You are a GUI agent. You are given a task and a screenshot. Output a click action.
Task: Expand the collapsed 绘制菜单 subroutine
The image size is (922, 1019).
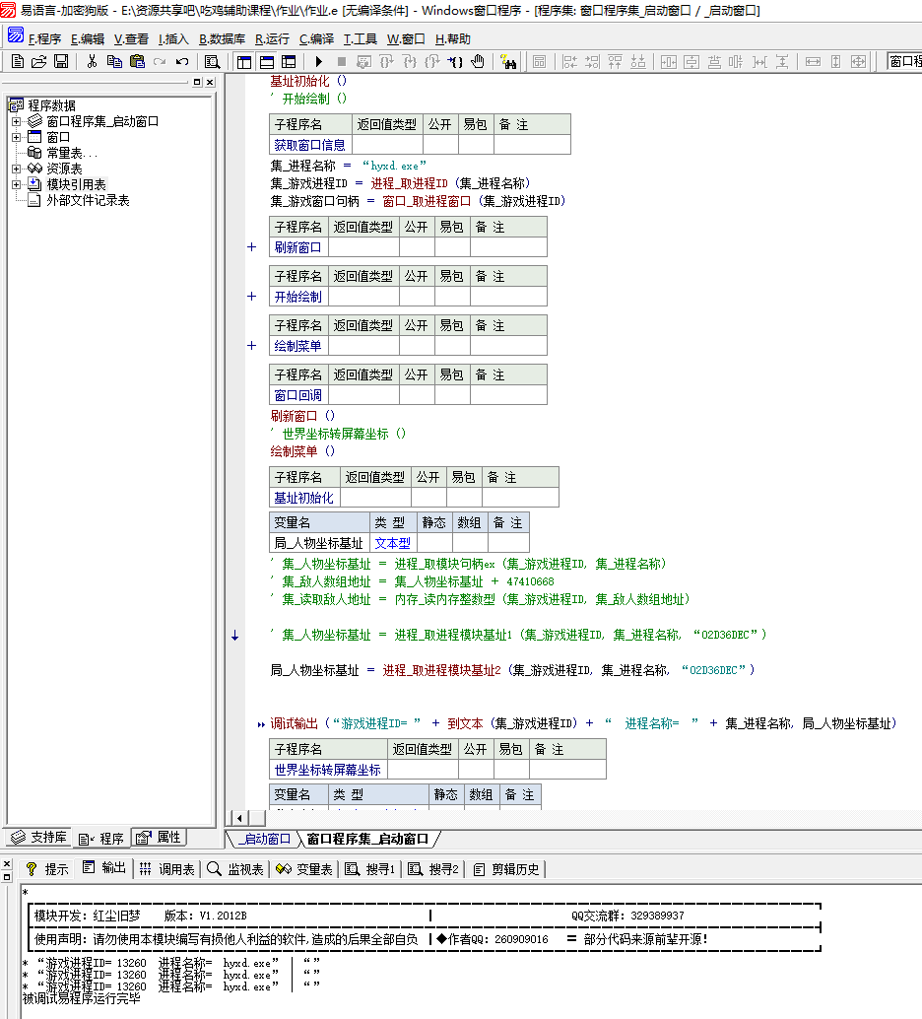[252, 346]
